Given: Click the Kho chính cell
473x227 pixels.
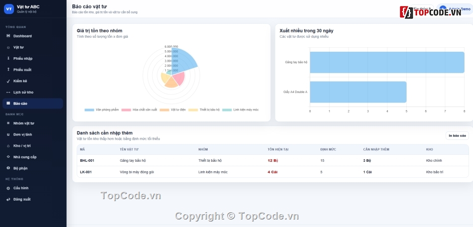Looking at the screenshot, I should click(434, 161).
